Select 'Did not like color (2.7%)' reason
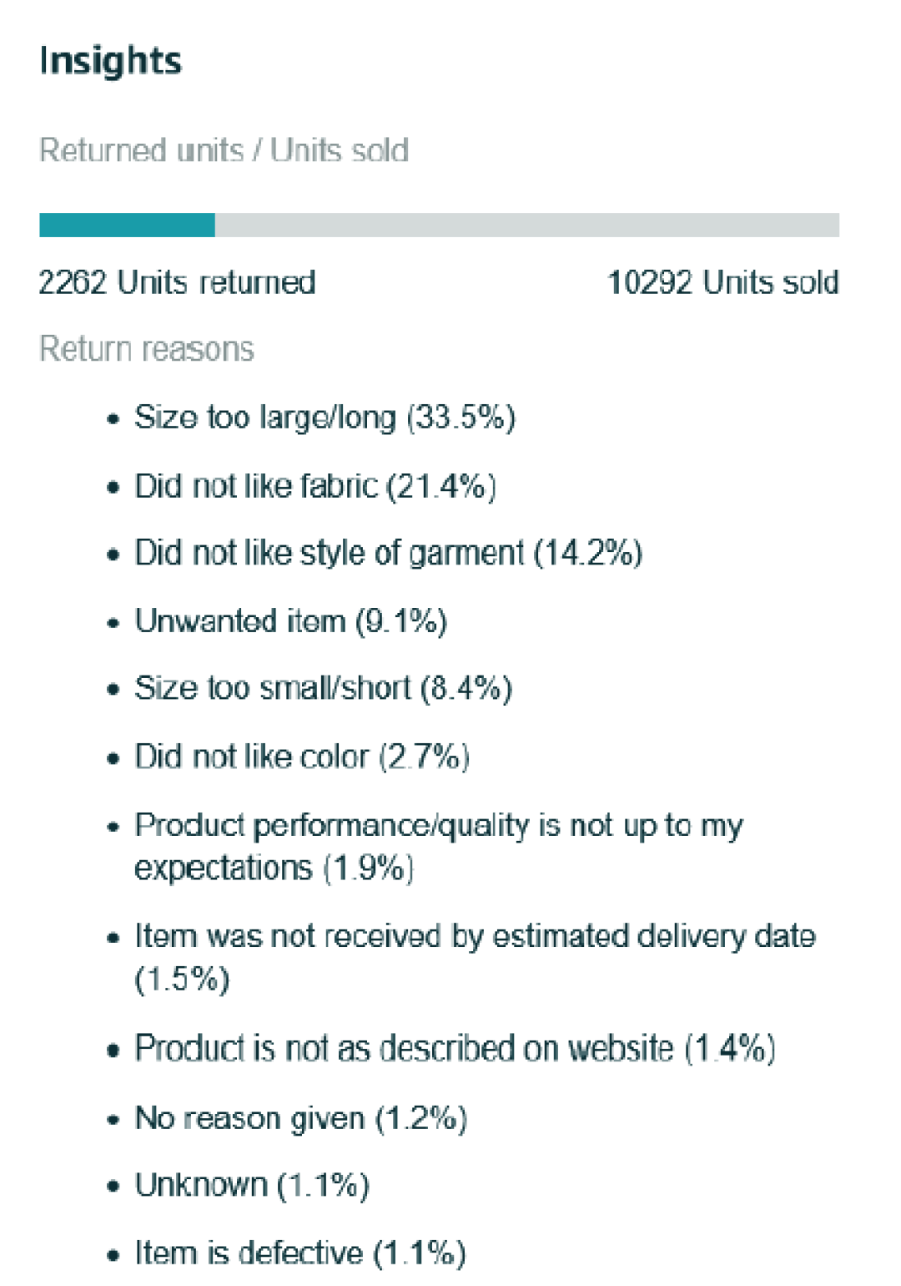 pyautogui.click(x=302, y=757)
